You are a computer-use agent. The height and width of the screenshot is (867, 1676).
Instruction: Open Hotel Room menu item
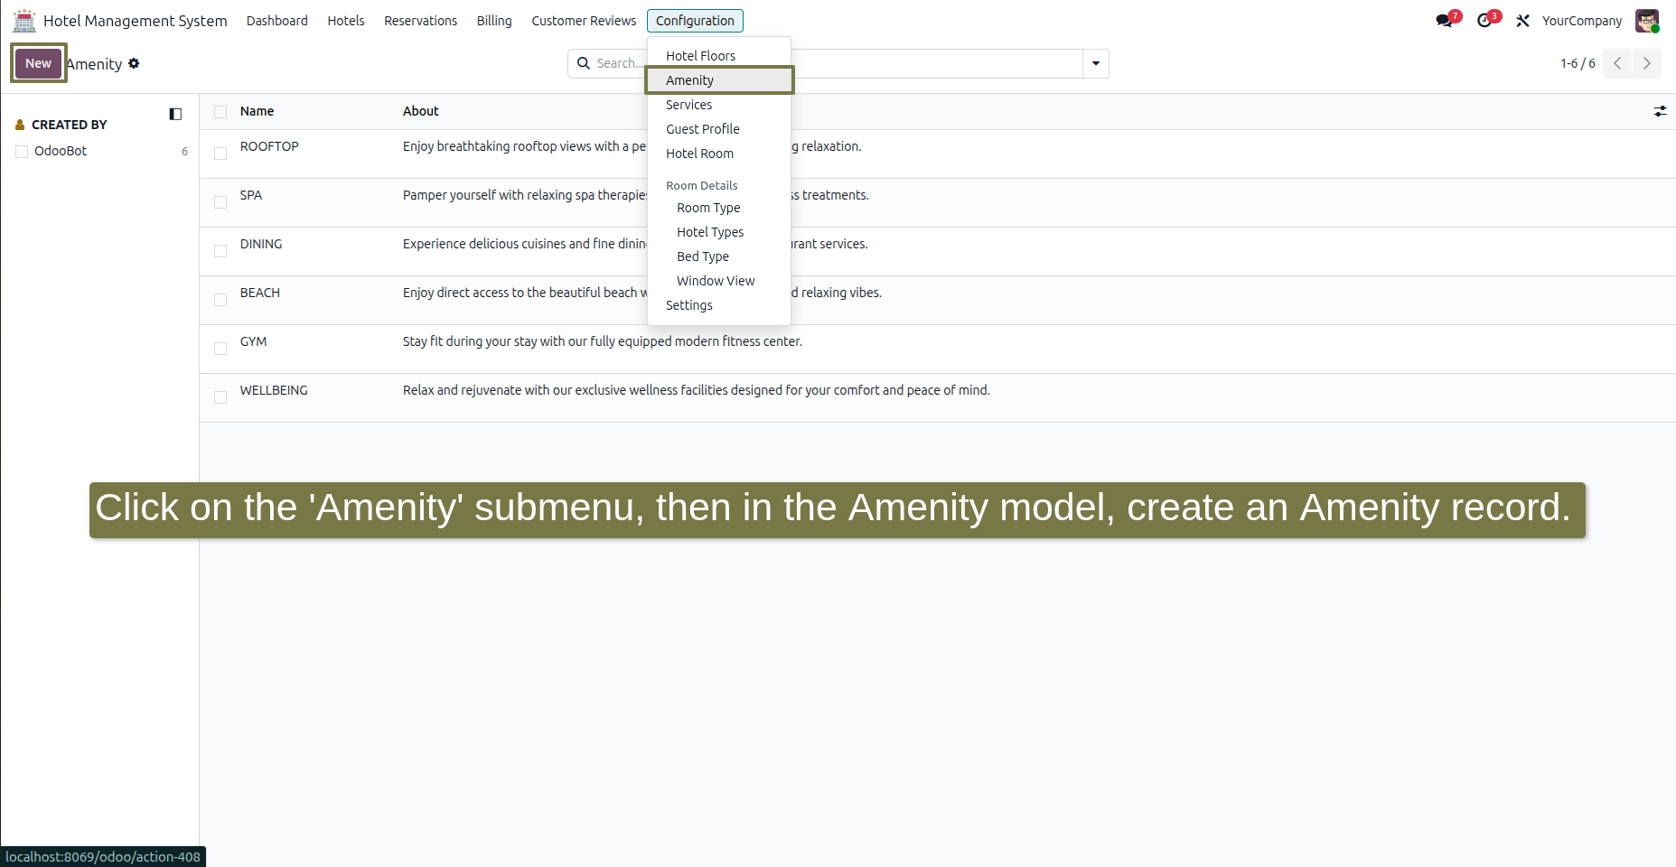[x=719, y=154]
